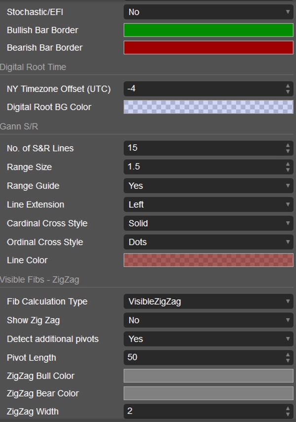Open the Stochastic/EFI dropdown
Screen dimensions: 296x422
coord(207,12)
